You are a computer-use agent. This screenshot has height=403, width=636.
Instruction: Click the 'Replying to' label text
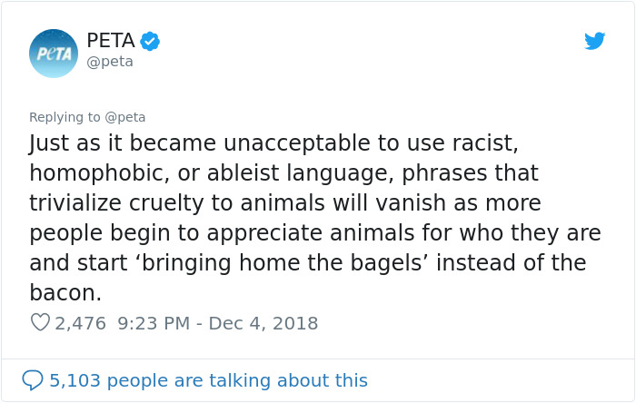(x=65, y=117)
